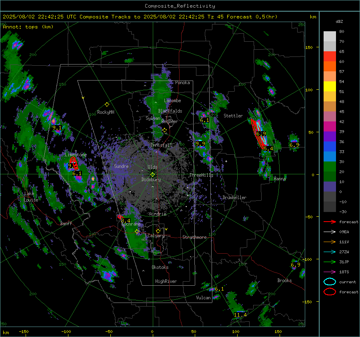Click the Strathmore town label
The height and width of the screenshot is (337, 360).
pyautogui.click(x=194, y=237)
